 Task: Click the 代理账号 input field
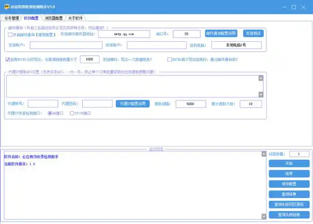43,104
